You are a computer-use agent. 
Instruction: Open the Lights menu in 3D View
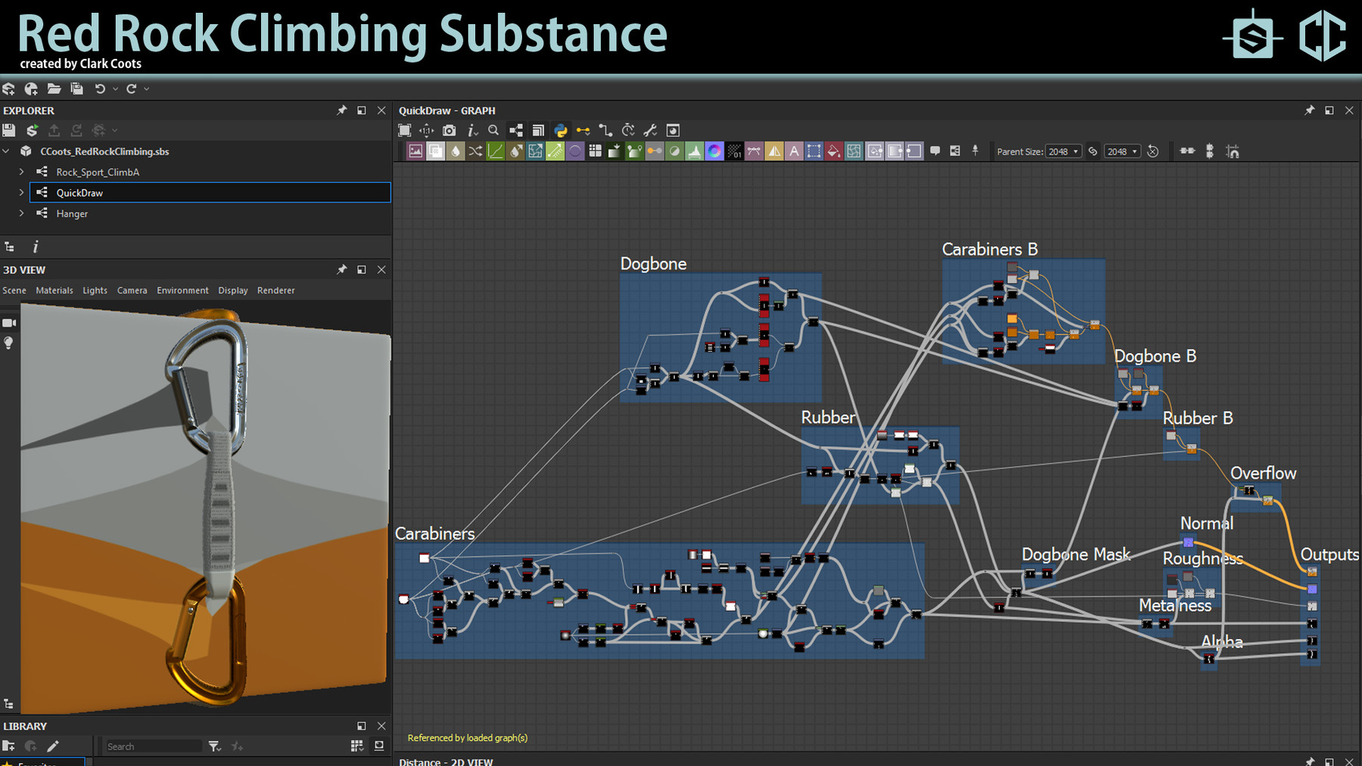[x=95, y=290]
